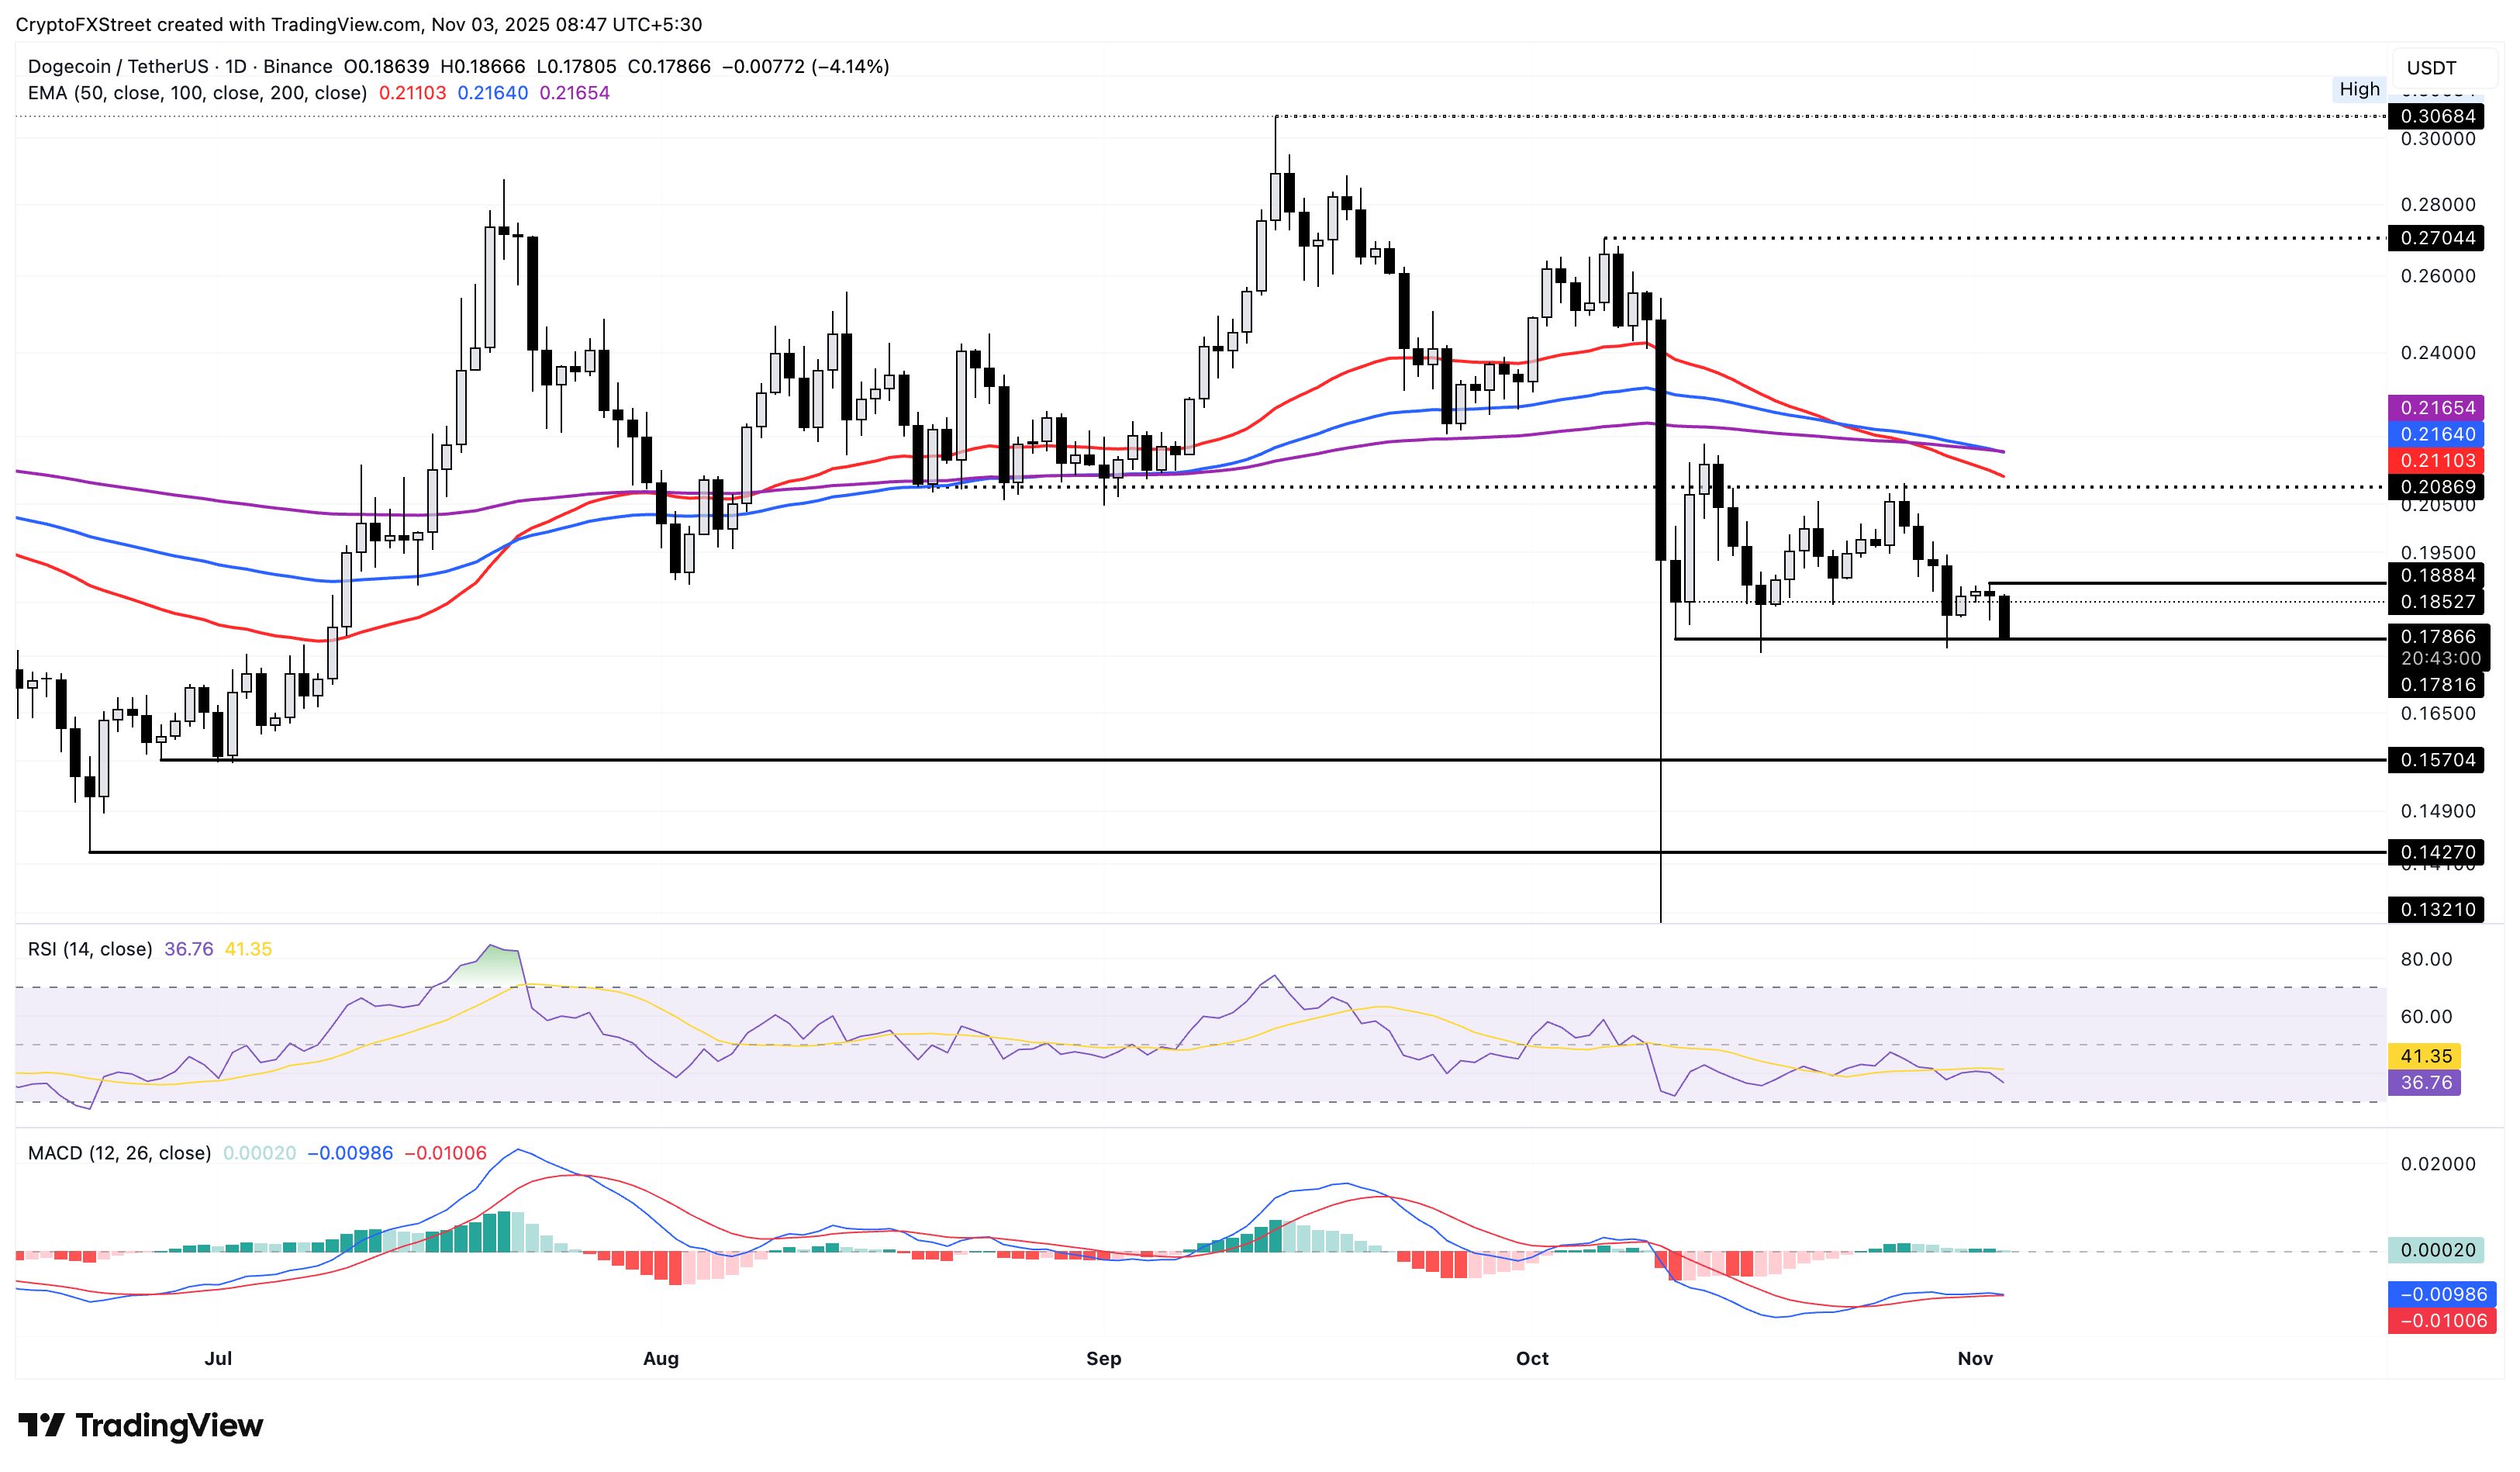Click the Oct label on time axis
The image size is (2520, 1472).
point(1531,1358)
